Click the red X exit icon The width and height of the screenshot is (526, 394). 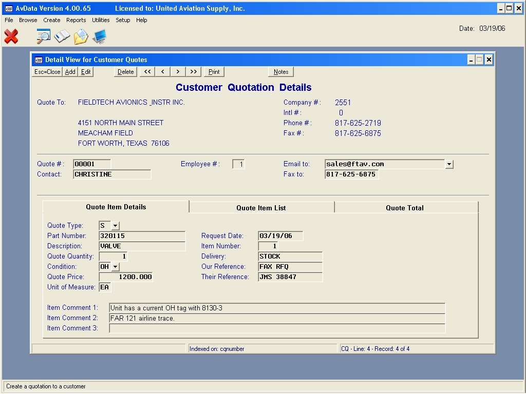pyautogui.click(x=11, y=36)
